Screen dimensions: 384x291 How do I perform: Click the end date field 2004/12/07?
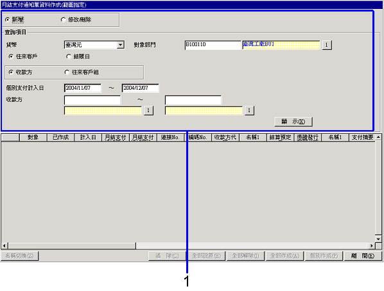141,88
